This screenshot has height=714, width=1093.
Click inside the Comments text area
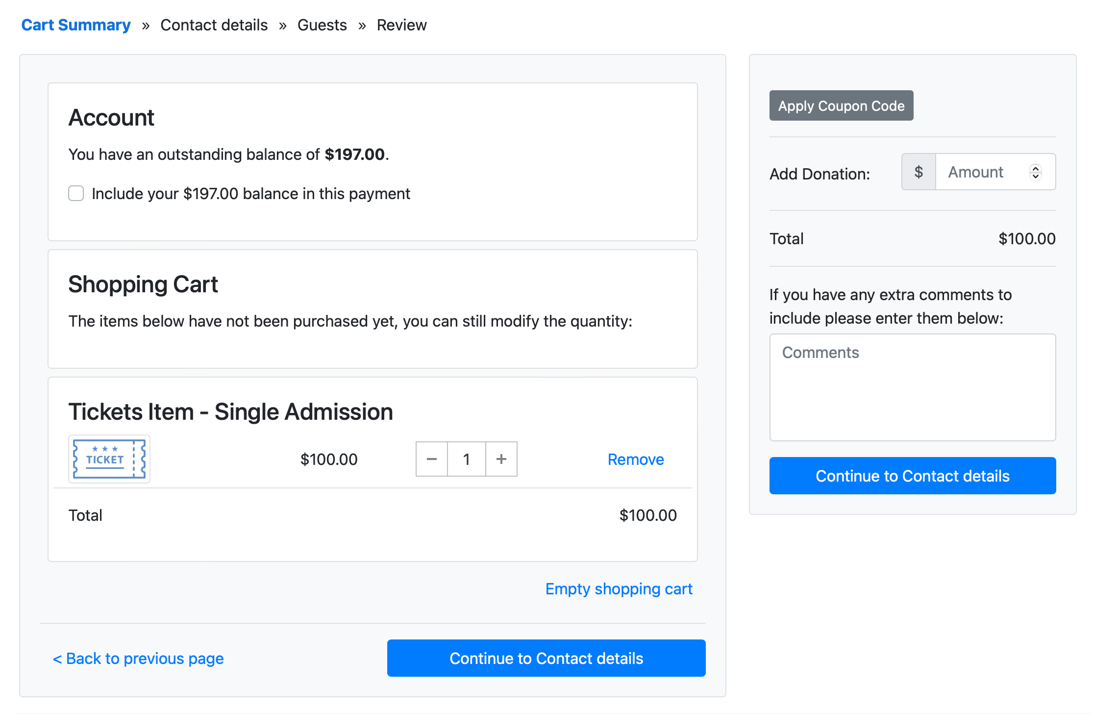pos(912,387)
